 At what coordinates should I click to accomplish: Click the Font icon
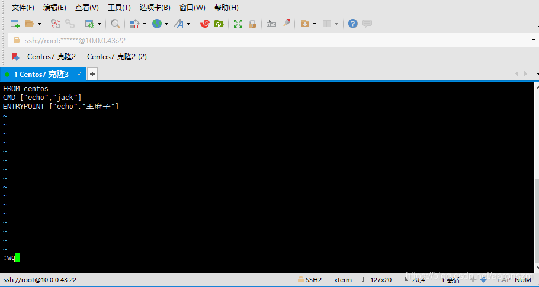(x=179, y=24)
